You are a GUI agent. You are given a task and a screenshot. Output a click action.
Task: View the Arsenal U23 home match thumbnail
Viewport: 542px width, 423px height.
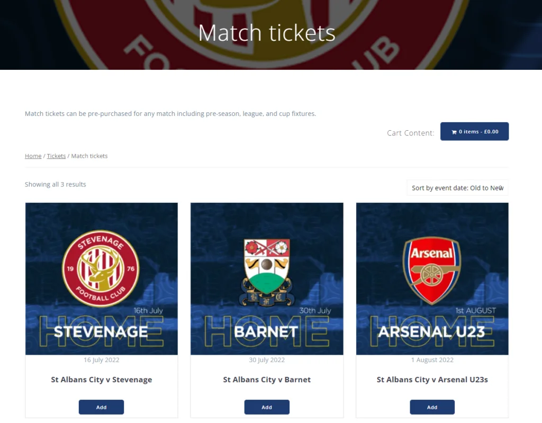[432, 278]
